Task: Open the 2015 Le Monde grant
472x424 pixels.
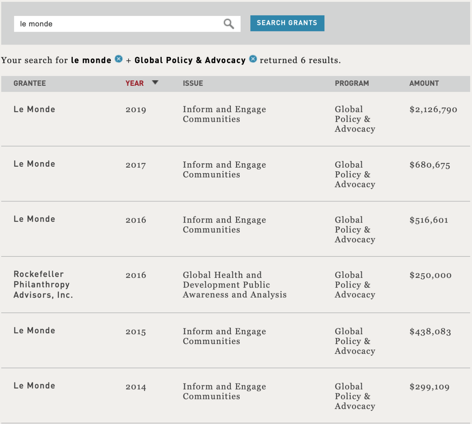Action: point(34,331)
